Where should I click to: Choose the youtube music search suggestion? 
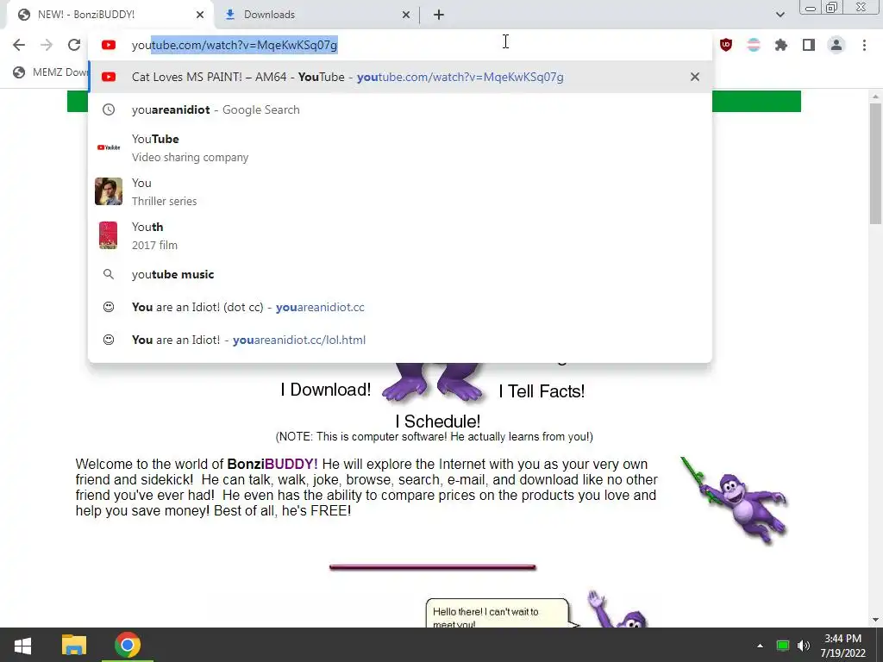click(400, 274)
